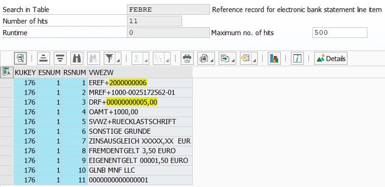This screenshot has width=385, height=187.
Task: Print the list using the printer icon
Action: click(187, 58)
